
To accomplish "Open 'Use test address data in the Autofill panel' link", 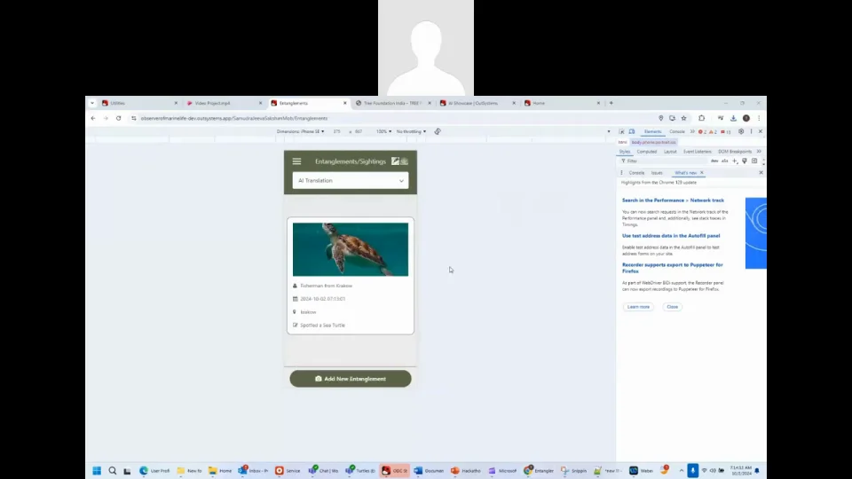I will 671,236.
